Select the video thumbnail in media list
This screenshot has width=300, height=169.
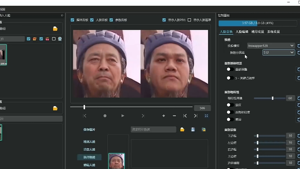(3, 55)
